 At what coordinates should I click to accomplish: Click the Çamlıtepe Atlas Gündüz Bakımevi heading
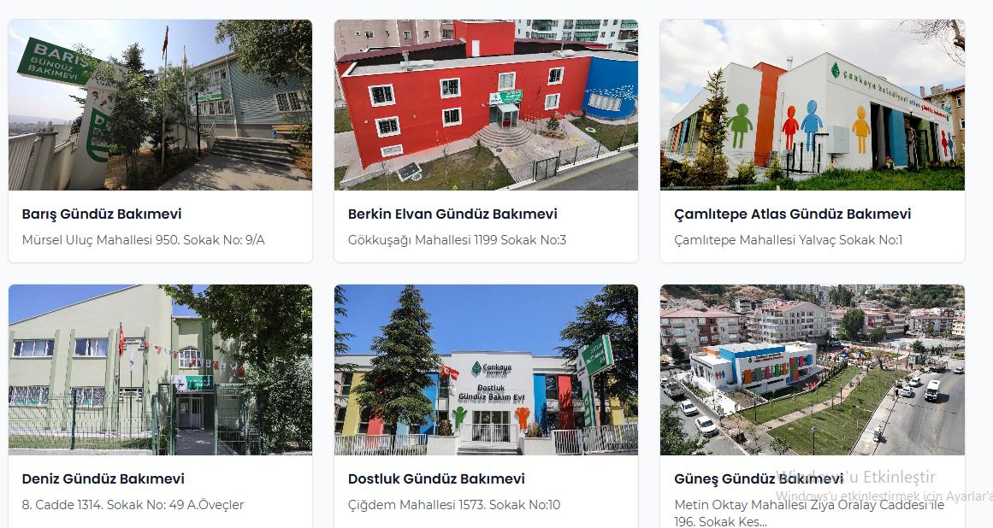pos(792,214)
